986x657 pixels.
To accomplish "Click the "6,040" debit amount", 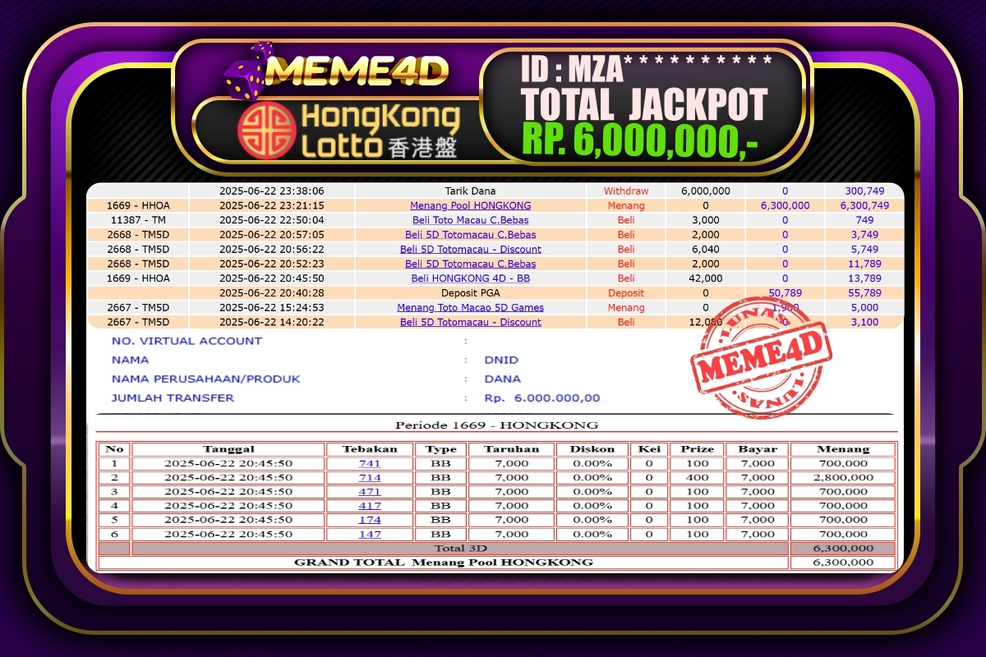I will point(706,249).
